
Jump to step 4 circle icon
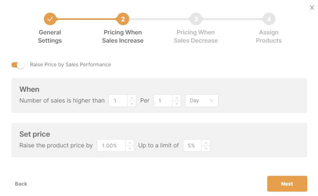point(269,19)
